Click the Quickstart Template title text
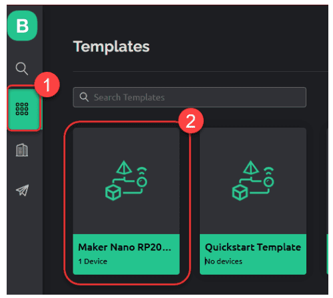Viewport: 333px width, 298px height. tap(253, 247)
